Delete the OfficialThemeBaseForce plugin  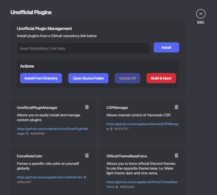(176, 156)
